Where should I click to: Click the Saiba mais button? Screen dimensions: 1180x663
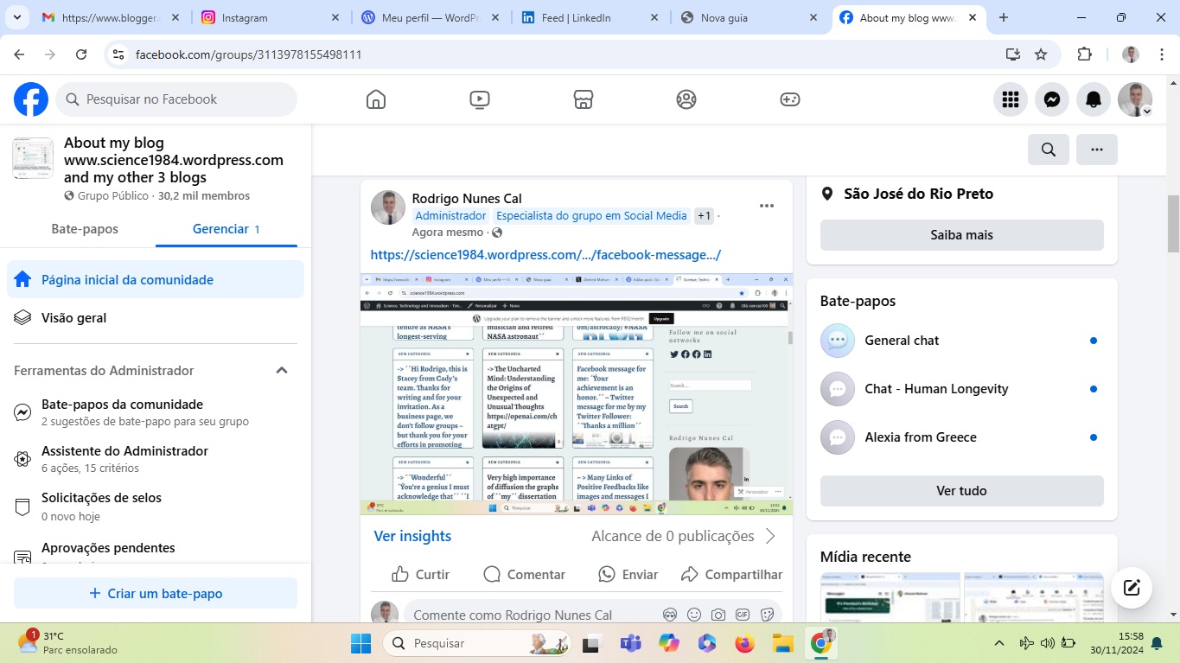click(961, 235)
